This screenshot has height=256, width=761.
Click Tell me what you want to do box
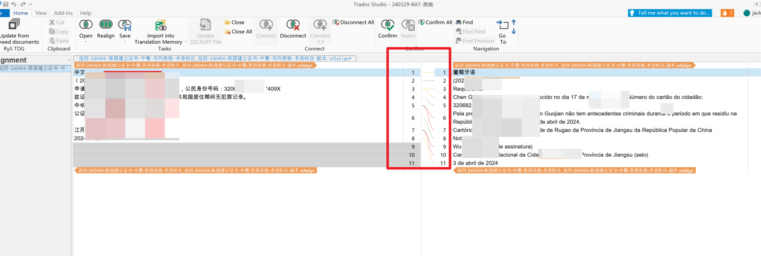tap(670, 13)
